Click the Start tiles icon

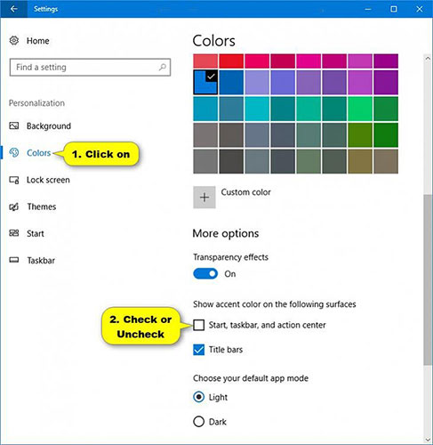(x=14, y=233)
